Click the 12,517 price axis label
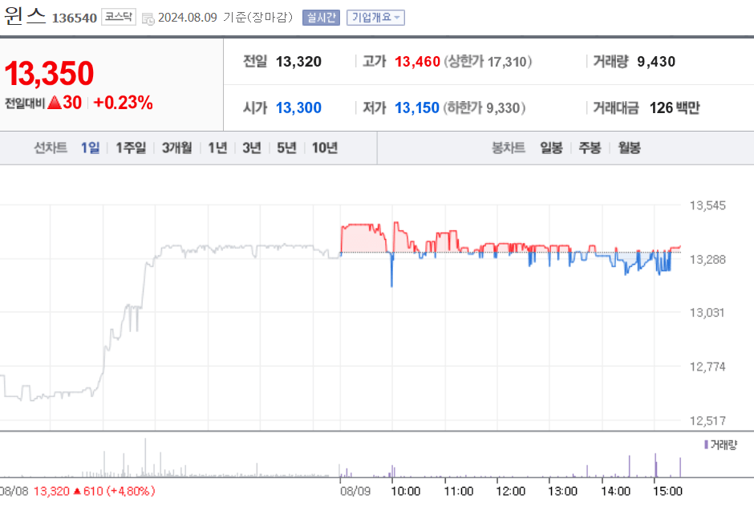The width and height of the screenshot is (754, 519). pyautogui.click(x=707, y=421)
